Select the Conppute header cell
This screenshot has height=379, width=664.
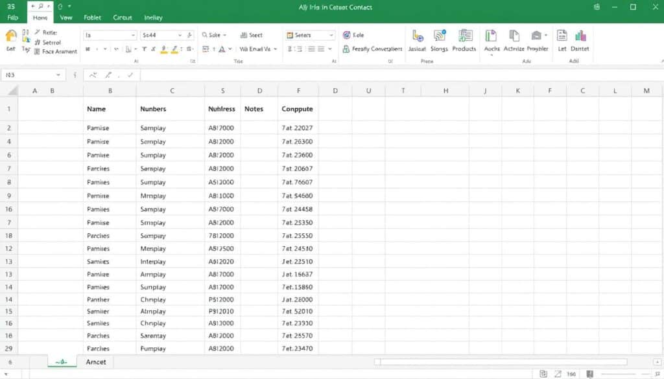click(298, 109)
